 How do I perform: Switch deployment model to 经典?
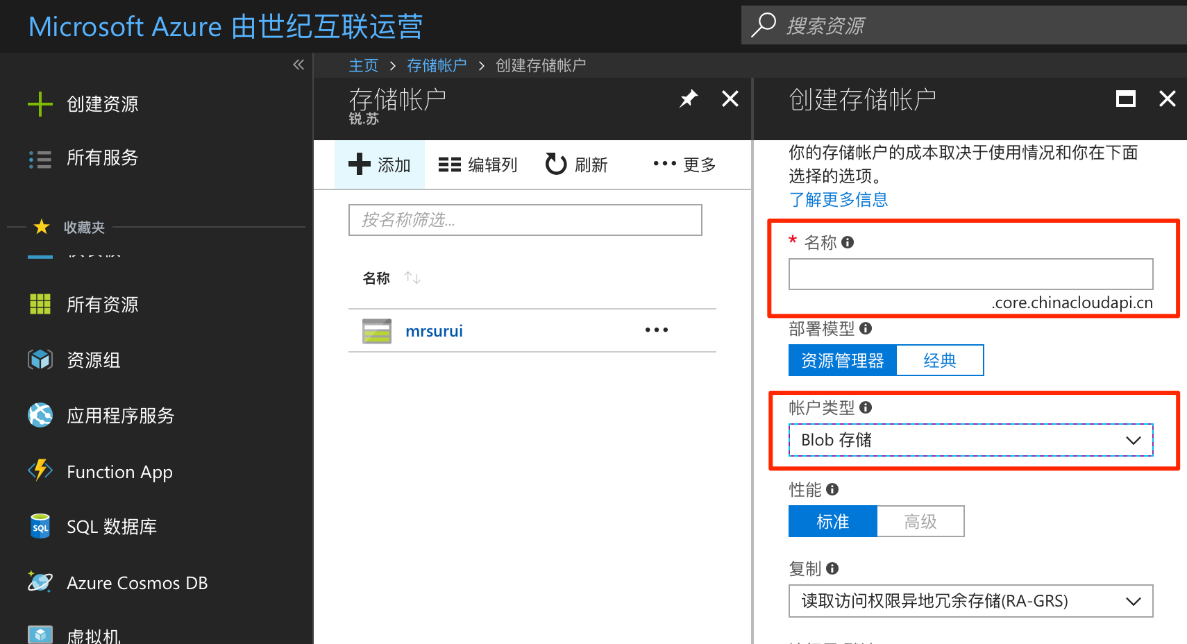pyautogui.click(x=940, y=360)
